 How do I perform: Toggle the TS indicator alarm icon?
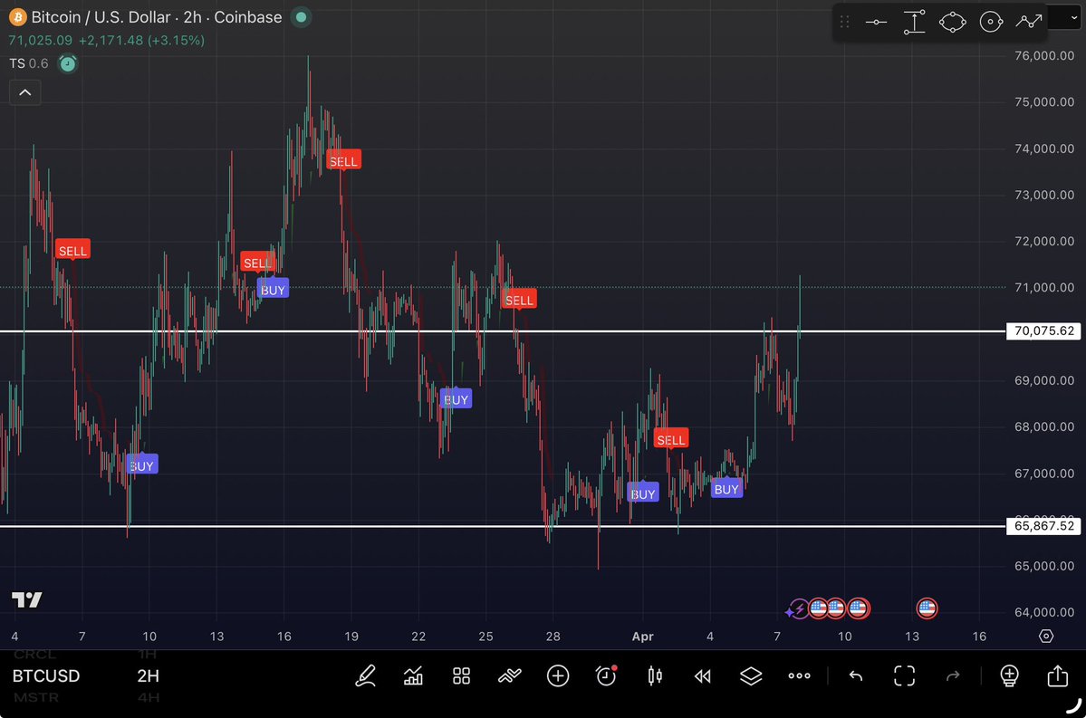67,63
